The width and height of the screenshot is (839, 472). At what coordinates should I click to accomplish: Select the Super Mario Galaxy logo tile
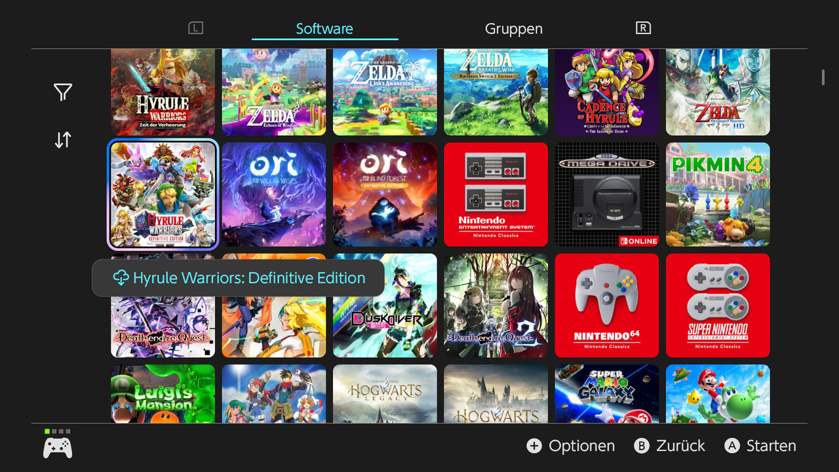pyautogui.click(x=607, y=394)
